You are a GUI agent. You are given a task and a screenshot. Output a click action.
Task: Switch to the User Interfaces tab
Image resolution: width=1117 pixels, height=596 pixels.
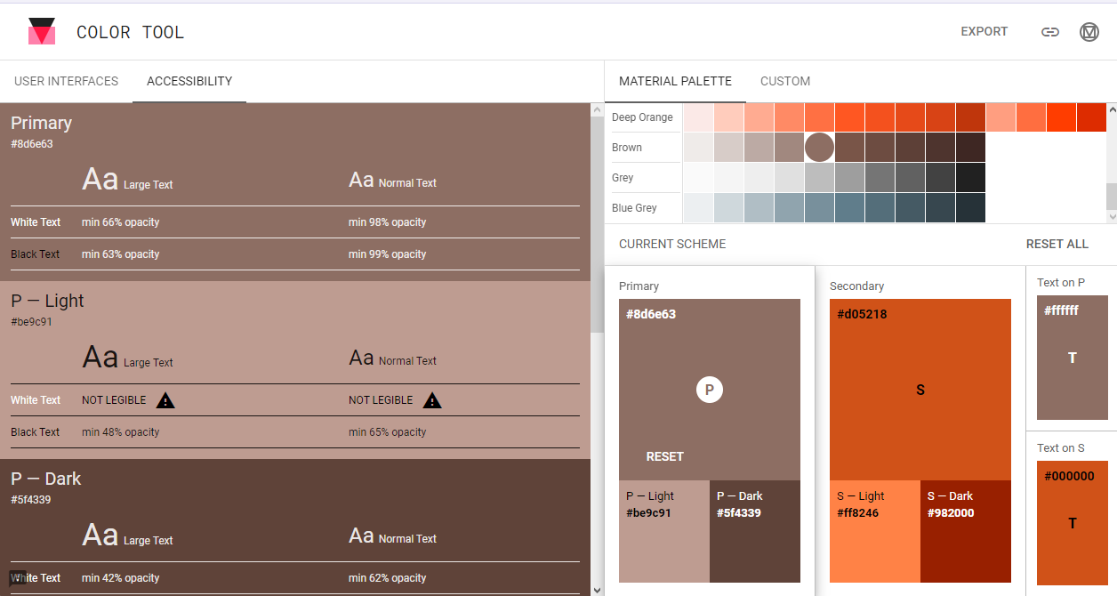click(67, 81)
